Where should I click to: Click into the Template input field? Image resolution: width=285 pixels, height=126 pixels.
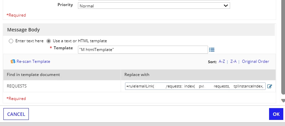pos(143,50)
